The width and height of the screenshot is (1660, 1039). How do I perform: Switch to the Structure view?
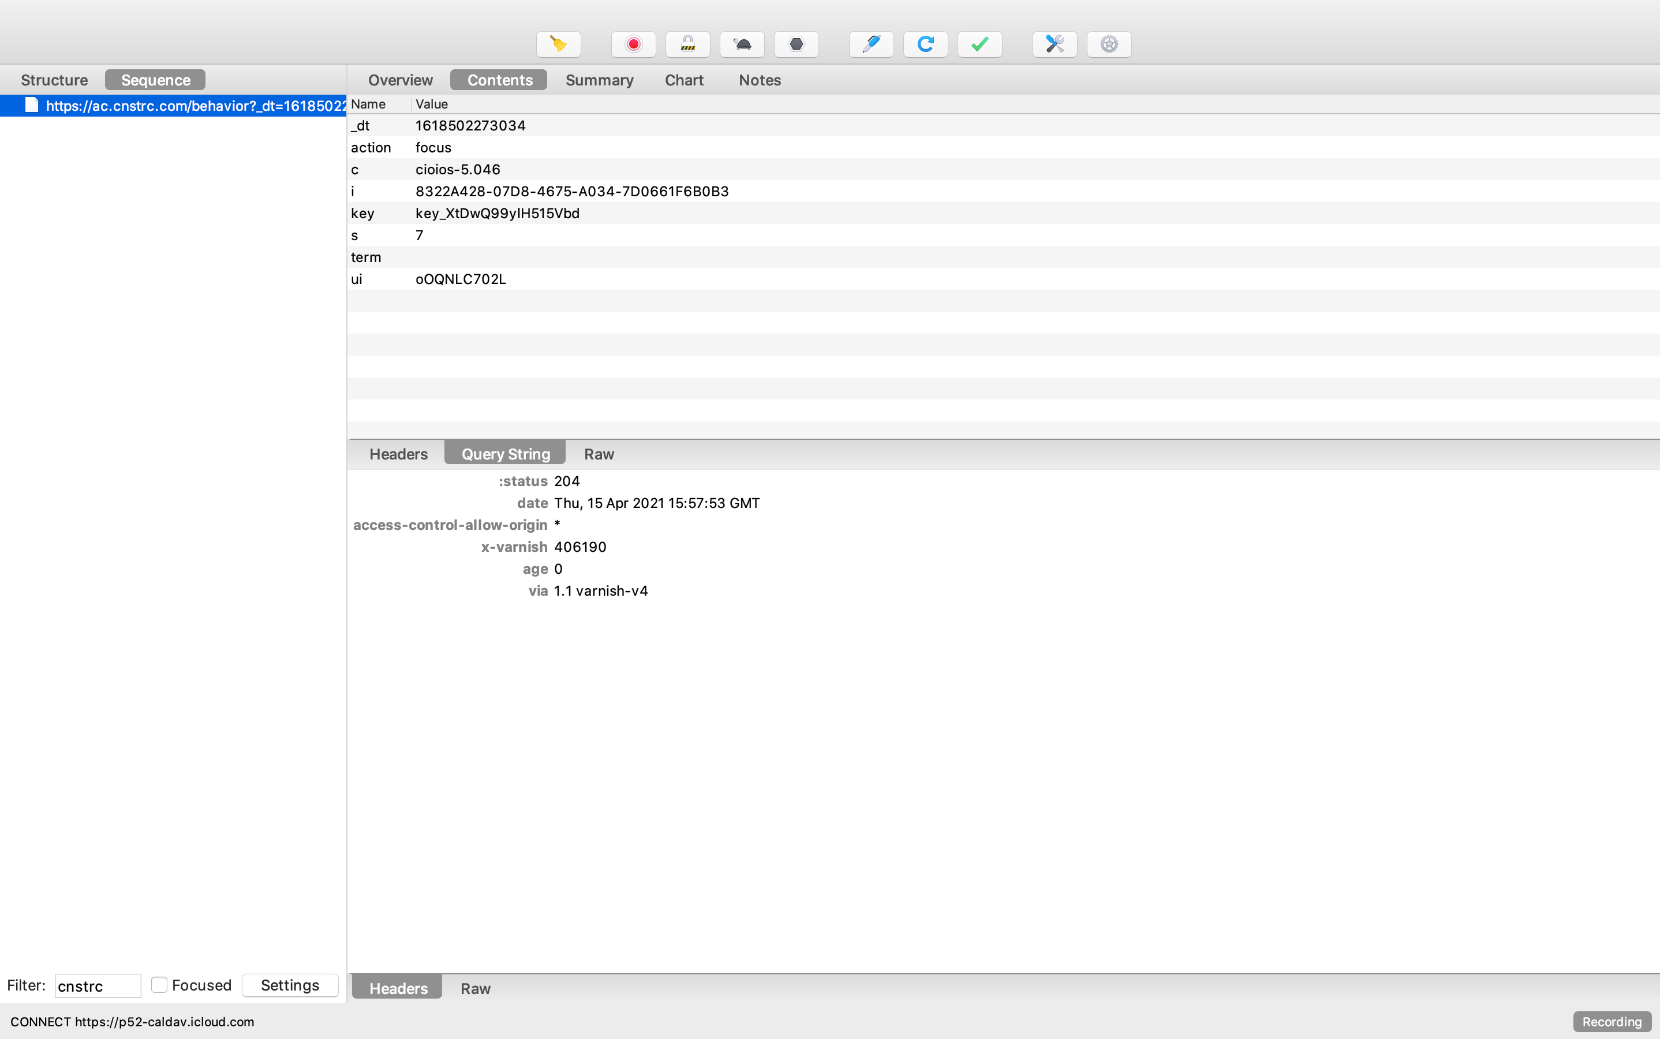click(54, 80)
